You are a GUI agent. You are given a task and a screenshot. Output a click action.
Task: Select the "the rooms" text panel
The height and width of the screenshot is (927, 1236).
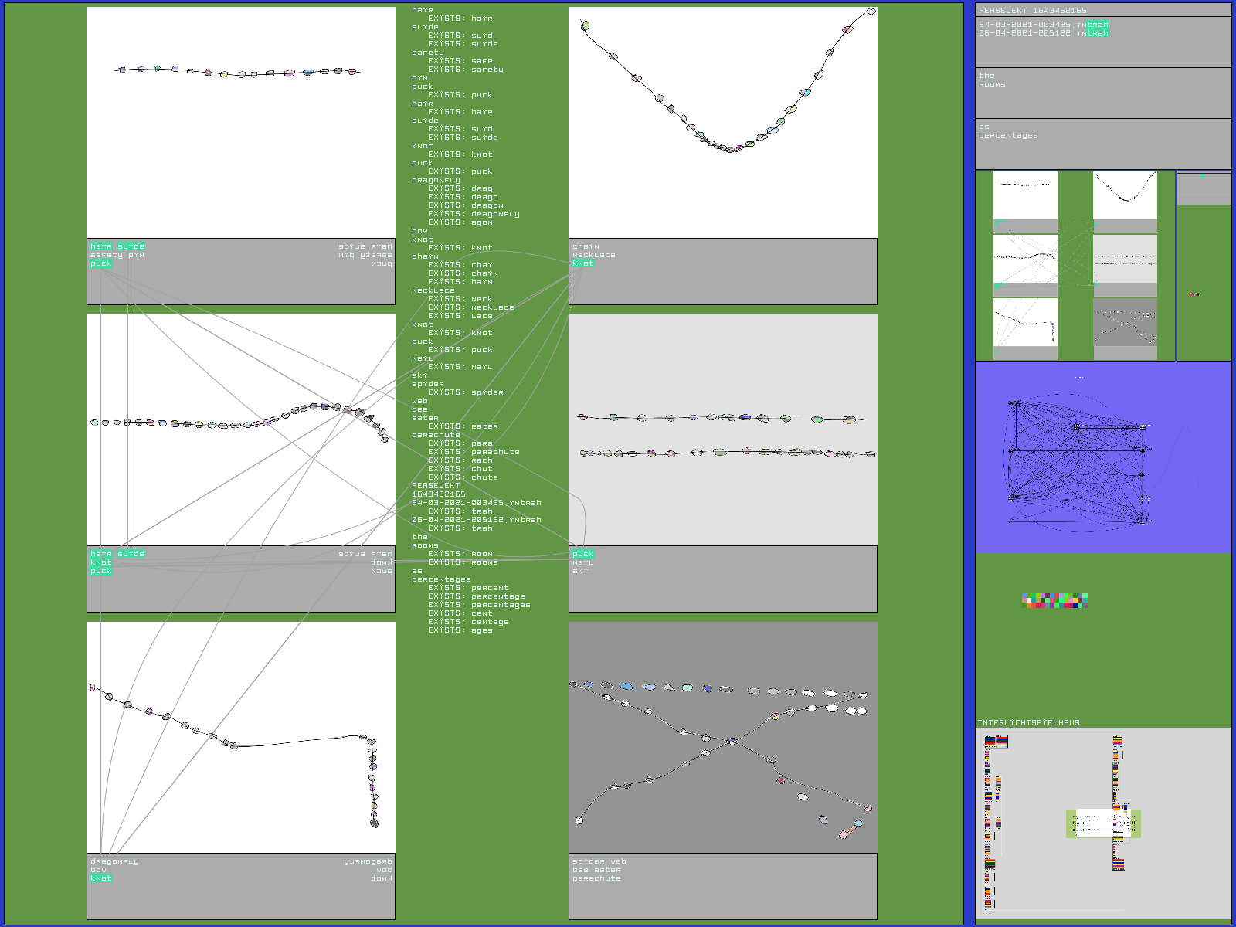[1102, 93]
